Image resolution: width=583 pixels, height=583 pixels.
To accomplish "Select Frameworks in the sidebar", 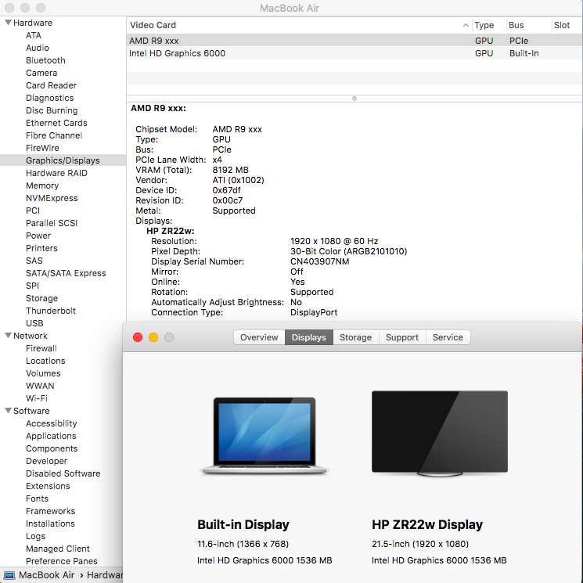I will tap(50, 511).
